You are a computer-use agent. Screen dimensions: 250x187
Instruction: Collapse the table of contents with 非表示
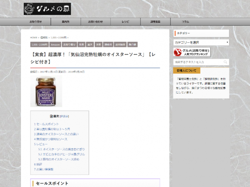click(x=64, y=116)
